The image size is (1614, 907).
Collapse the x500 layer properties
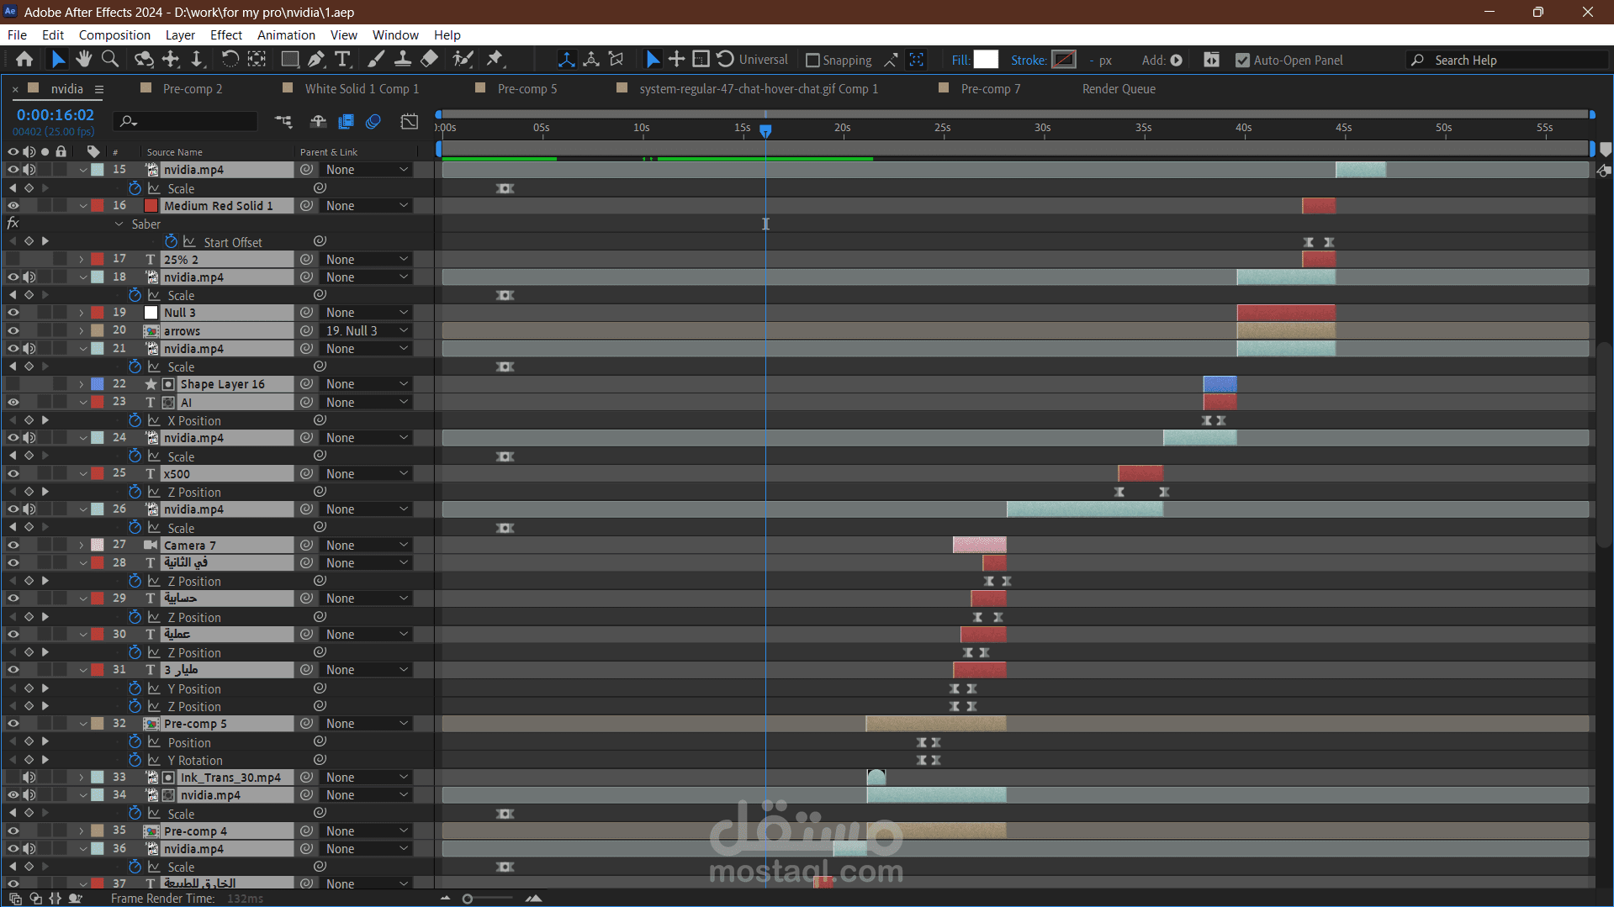pyautogui.click(x=82, y=474)
